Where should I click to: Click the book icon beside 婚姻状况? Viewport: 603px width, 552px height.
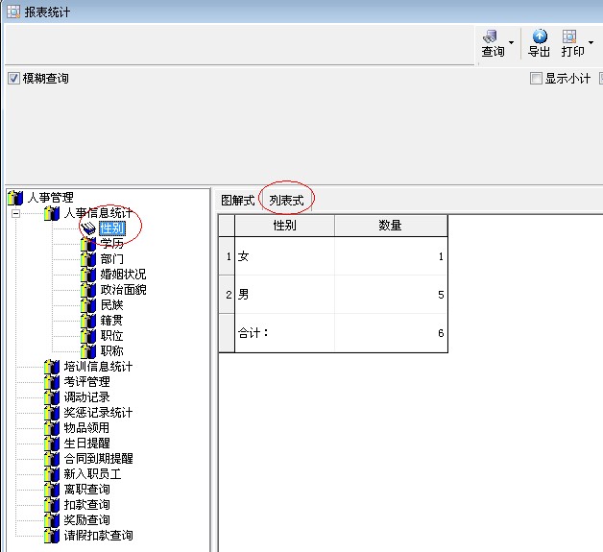pyautogui.click(x=88, y=275)
